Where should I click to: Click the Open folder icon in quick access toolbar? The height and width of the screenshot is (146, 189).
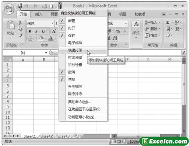click(45, 6)
